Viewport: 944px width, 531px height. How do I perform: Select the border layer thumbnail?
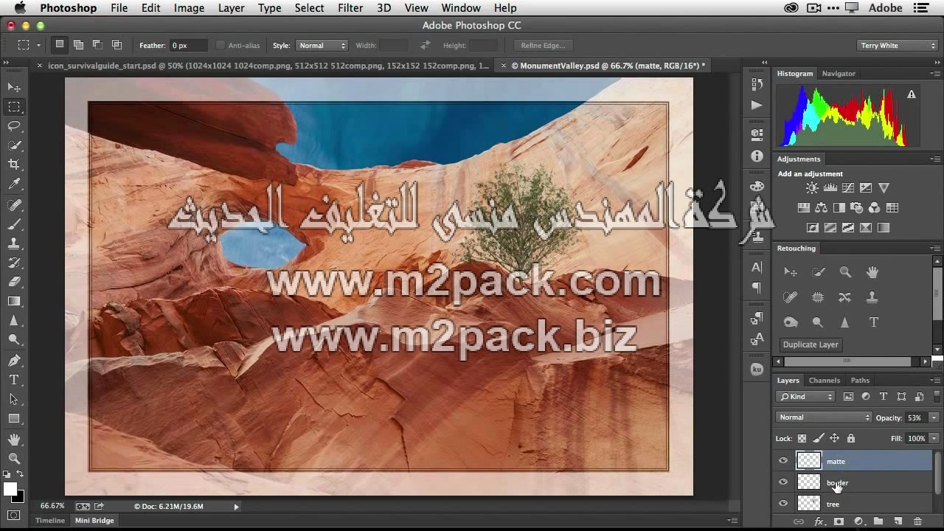(809, 482)
